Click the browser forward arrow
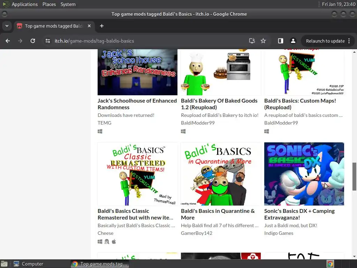This screenshot has height=268, width=357. 20,41
